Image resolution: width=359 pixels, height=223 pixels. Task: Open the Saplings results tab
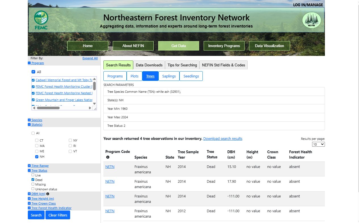pos(169,76)
